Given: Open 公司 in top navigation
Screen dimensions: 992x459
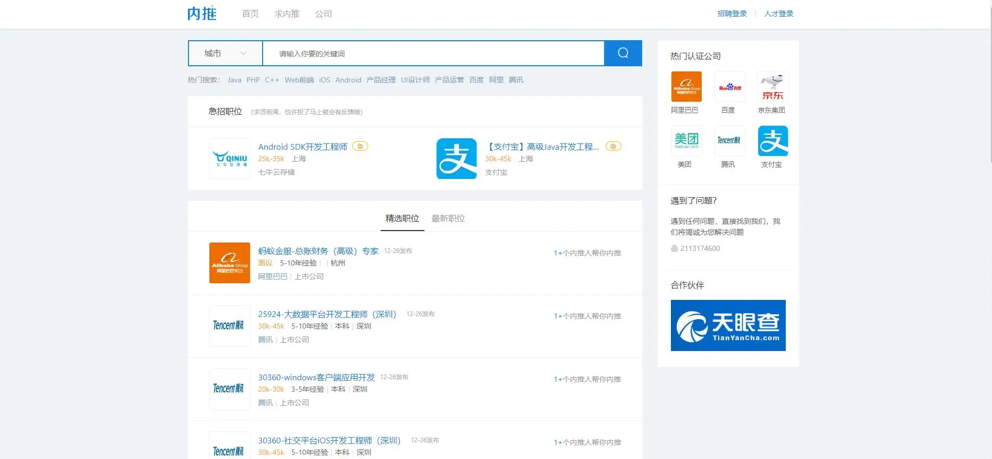Looking at the screenshot, I should click(x=323, y=14).
